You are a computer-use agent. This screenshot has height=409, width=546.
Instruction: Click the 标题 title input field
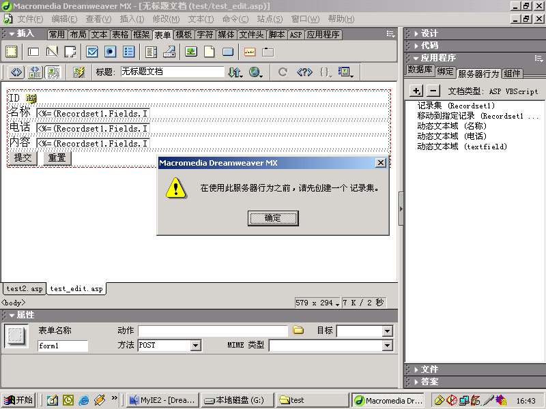(172, 72)
